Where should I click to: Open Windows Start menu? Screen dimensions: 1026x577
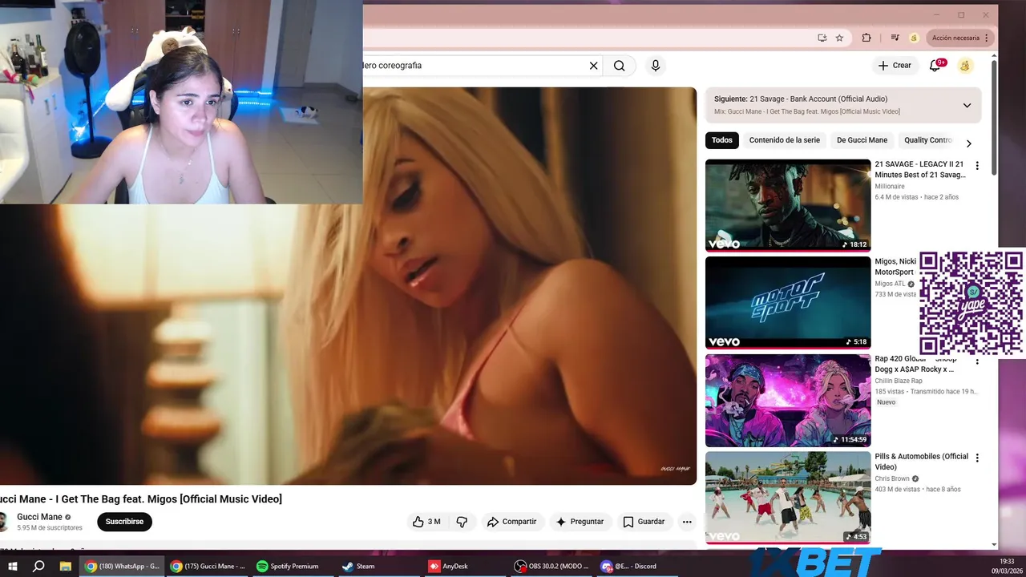(x=13, y=566)
